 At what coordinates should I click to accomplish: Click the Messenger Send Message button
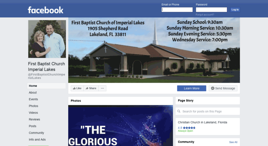[x=223, y=88]
